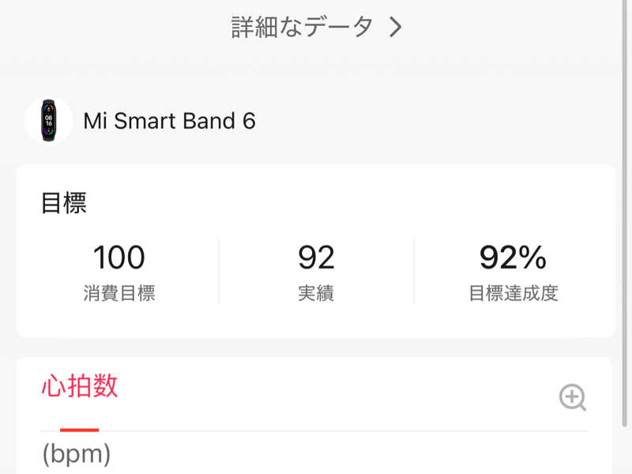
Task: Click the vertical scrollbar on the right edge
Action: point(624,213)
